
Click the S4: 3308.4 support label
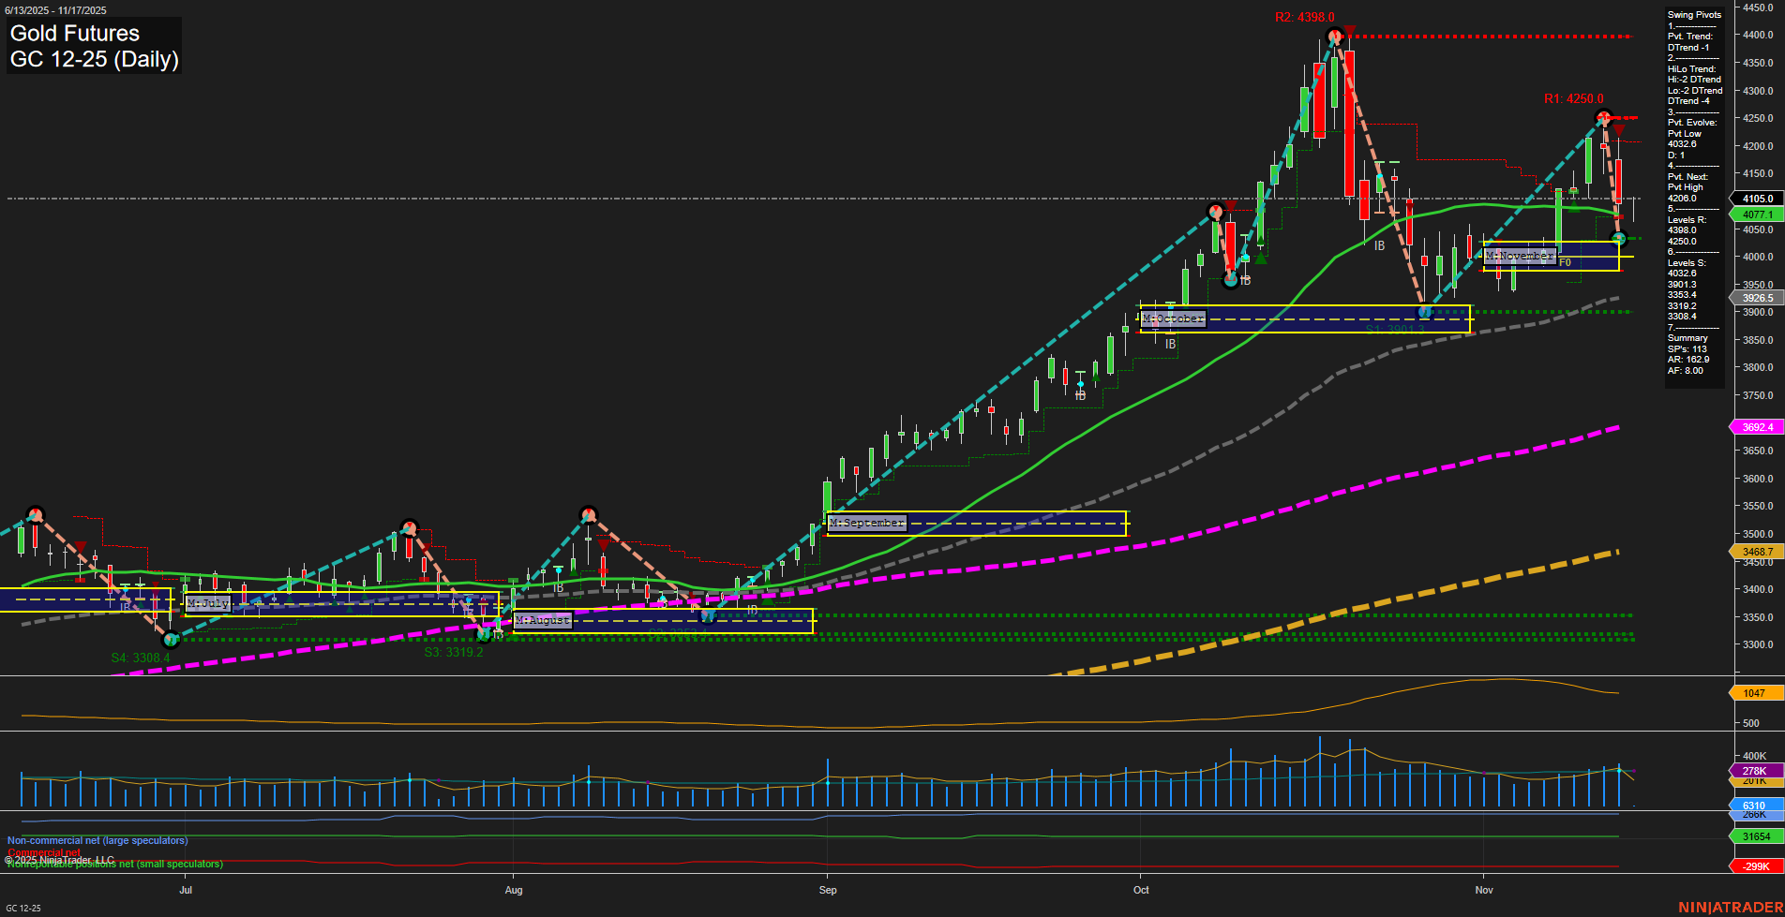pyautogui.click(x=140, y=658)
